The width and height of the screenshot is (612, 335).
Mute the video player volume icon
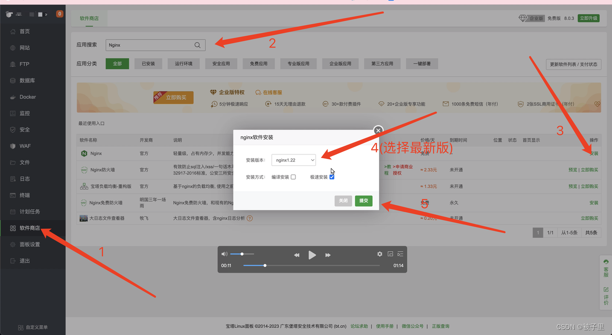pos(224,254)
